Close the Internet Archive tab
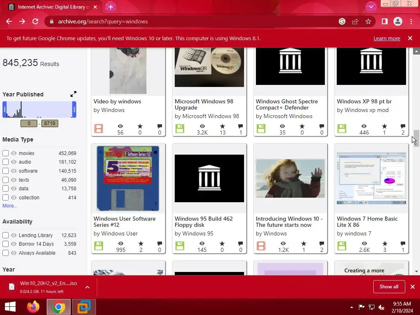 click(95, 7)
